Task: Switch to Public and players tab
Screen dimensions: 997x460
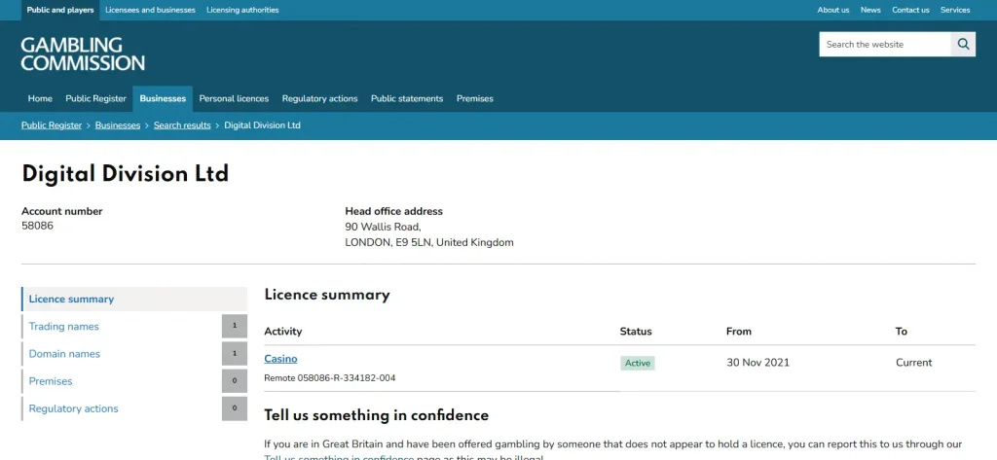Action: (60, 10)
